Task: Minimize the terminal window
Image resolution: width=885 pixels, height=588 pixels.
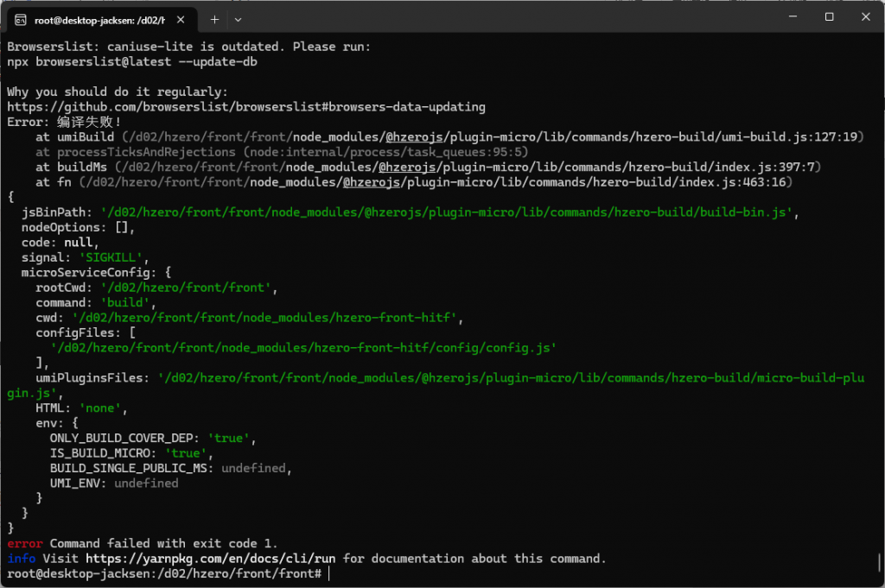Action: click(789, 17)
